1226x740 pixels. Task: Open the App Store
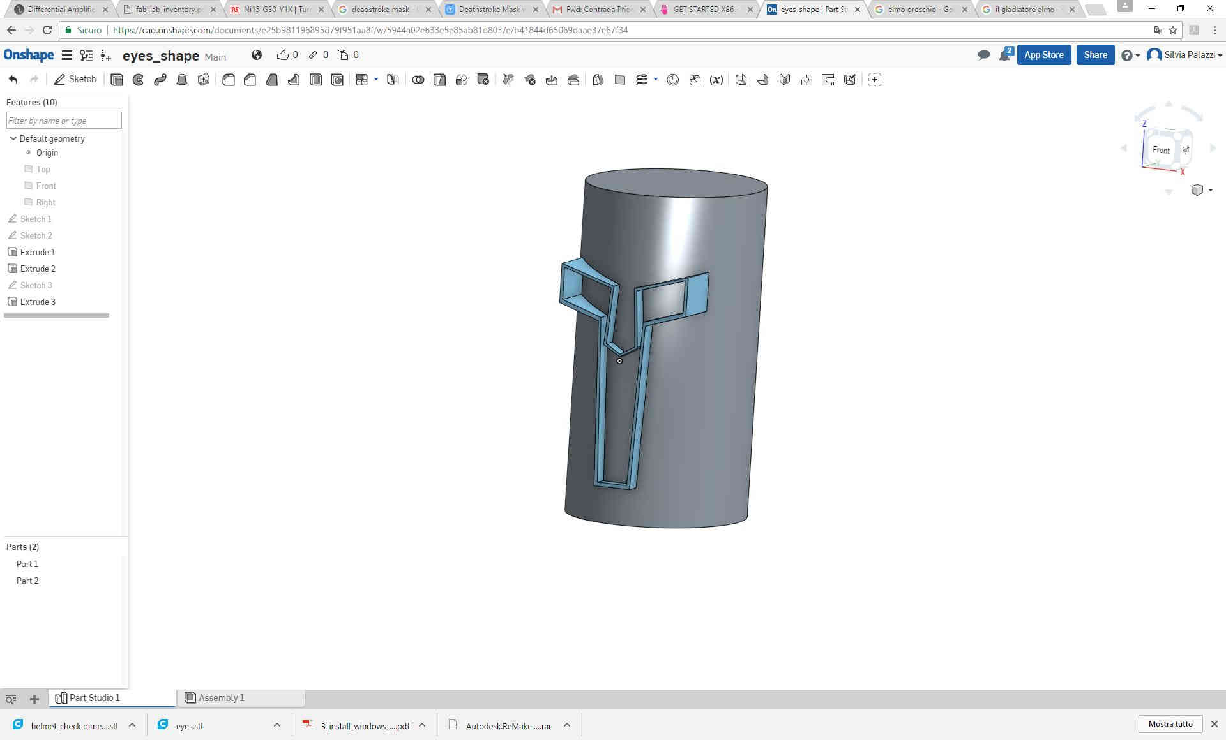click(1044, 55)
